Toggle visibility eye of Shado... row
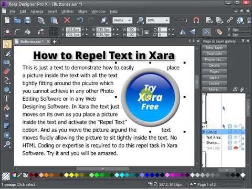This screenshot has height=189, width=252. pos(236,143)
